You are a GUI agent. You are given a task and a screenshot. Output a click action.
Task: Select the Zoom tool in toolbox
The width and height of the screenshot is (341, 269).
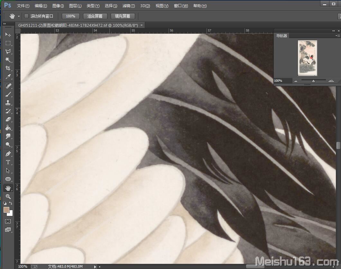click(x=8, y=197)
